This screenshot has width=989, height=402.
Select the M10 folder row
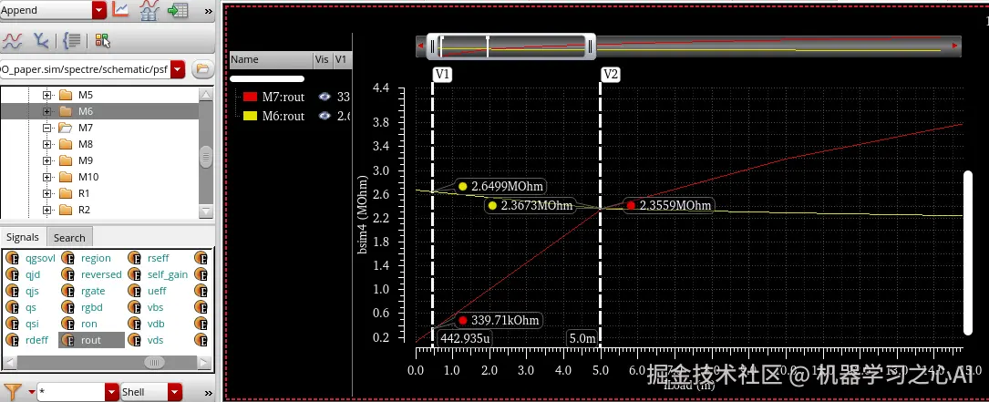(99, 177)
